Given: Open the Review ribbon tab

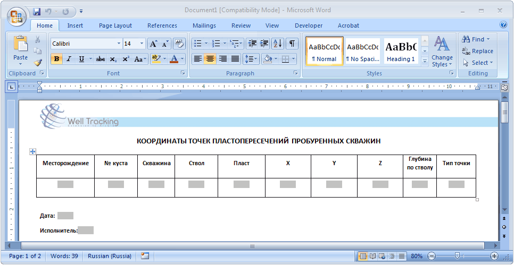Looking at the screenshot, I should 241,25.
